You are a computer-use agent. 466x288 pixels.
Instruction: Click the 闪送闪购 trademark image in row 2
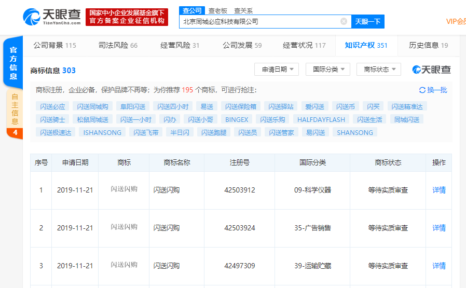click(124, 227)
